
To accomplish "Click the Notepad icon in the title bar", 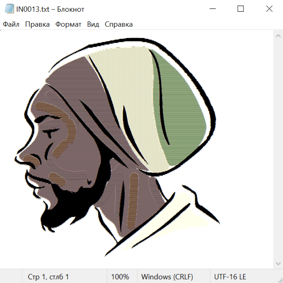I will [9, 9].
